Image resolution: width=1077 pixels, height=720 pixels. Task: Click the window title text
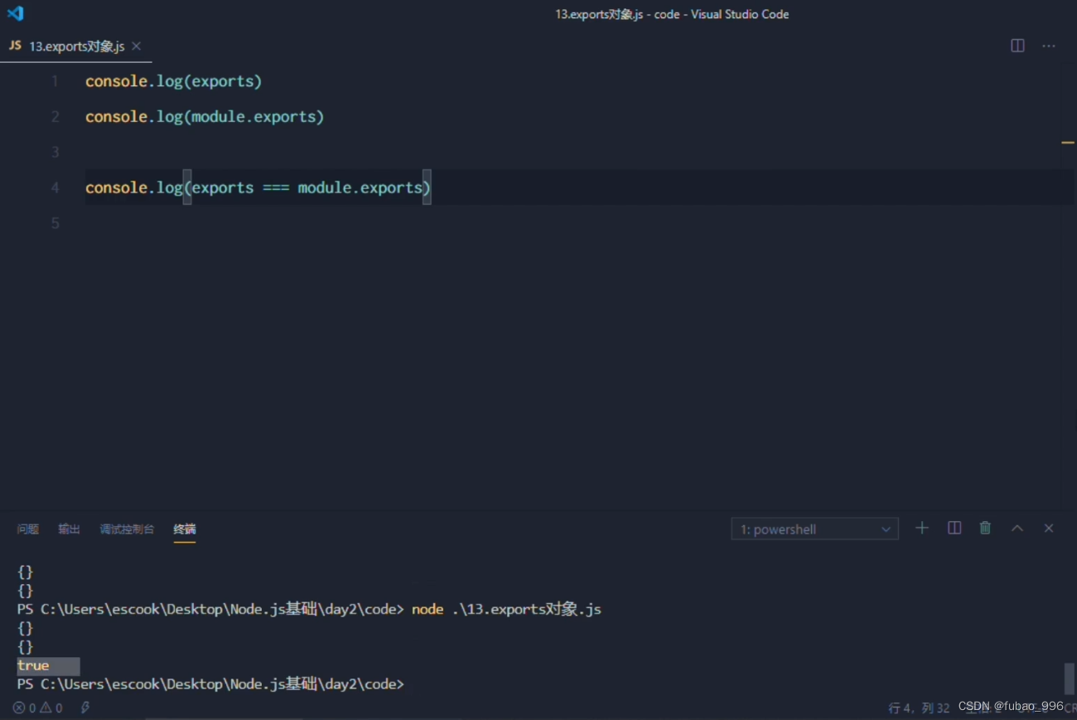[672, 14]
